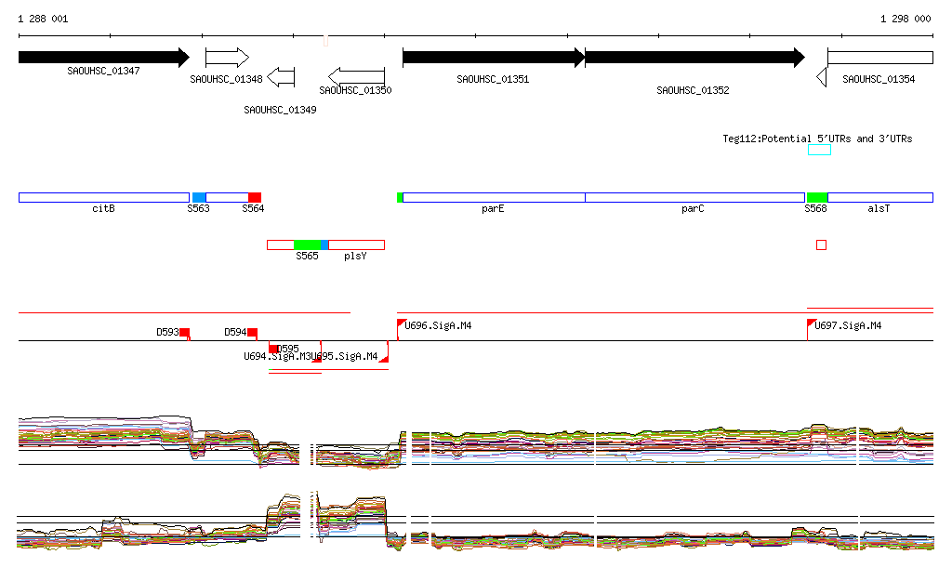The width and height of the screenshot is (952, 568).
Task: Click the parC gene box
Action: (695, 198)
